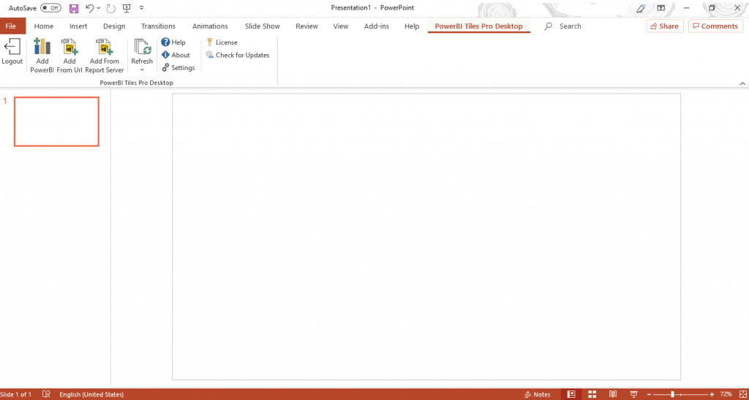Click the Share button
Image resolution: width=749 pixels, height=400 pixels.
(665, 26)
